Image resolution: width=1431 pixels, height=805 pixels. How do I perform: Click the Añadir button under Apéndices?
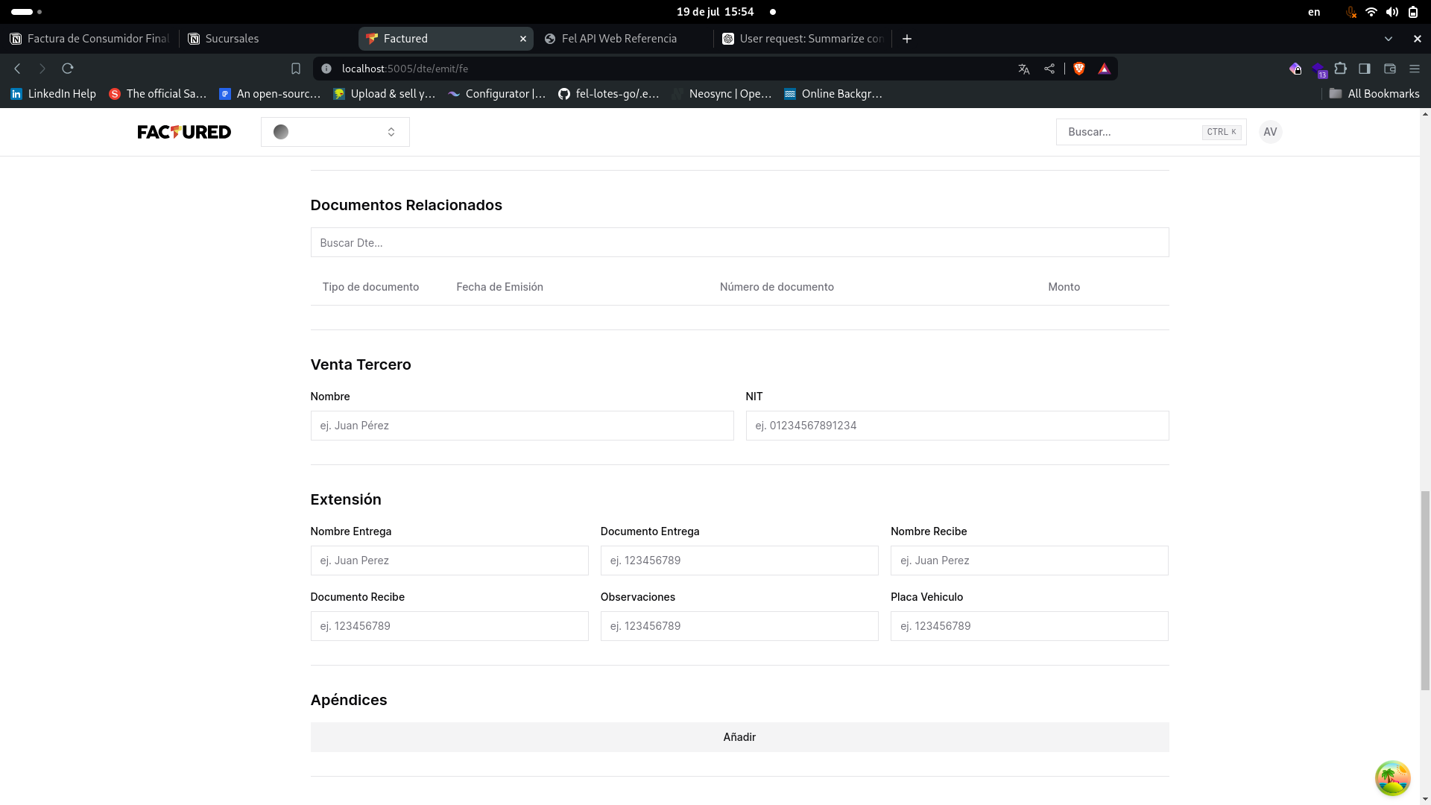tap(739, 737)
